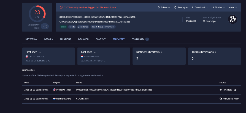This screenshot has height=113, width=246.
Task: Click the api source icon for af632c50
Action: click(221, 90)
